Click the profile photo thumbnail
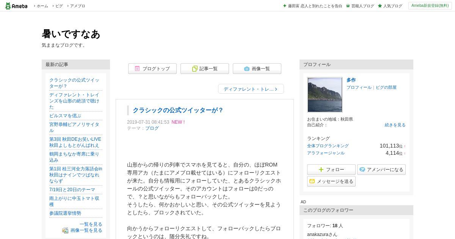The height and width of the screenshot is (239, 455). pyautogui.click(x=325, y=95)
